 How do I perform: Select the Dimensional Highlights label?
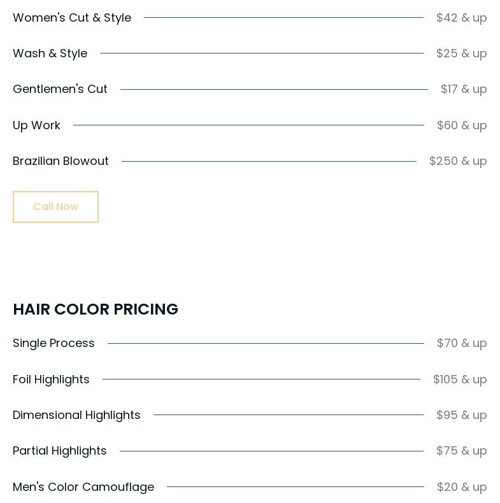click(x=76, y=415)
